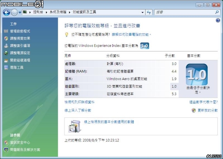223x159 pixels.
Task: Expand the arrow before 控制台 breadcrumb
Action: [x=30, y=12]
